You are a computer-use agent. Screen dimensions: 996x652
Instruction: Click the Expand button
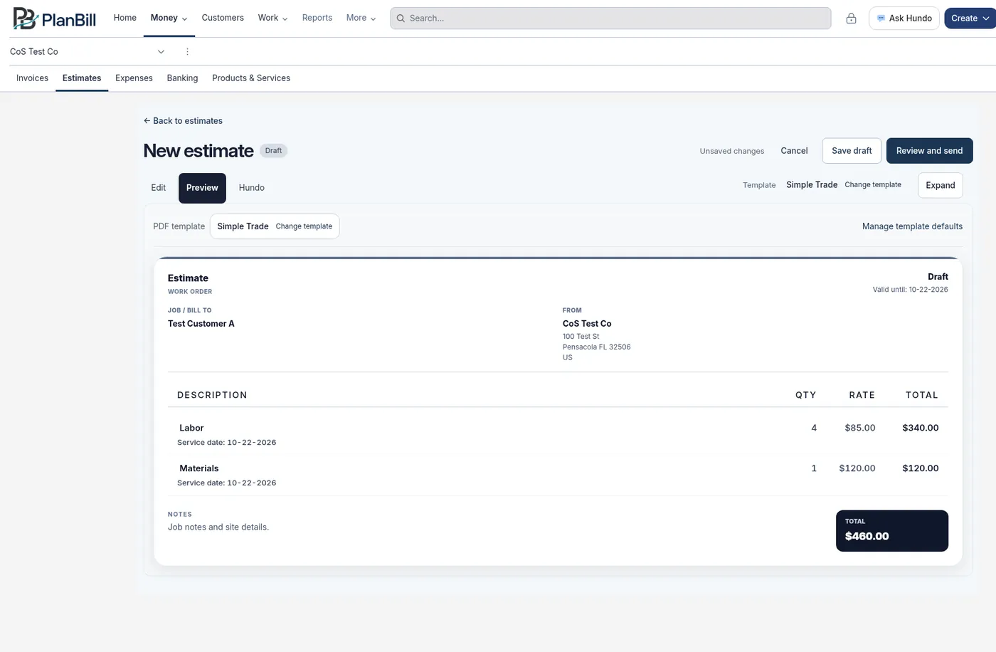[x=941, y=185]
